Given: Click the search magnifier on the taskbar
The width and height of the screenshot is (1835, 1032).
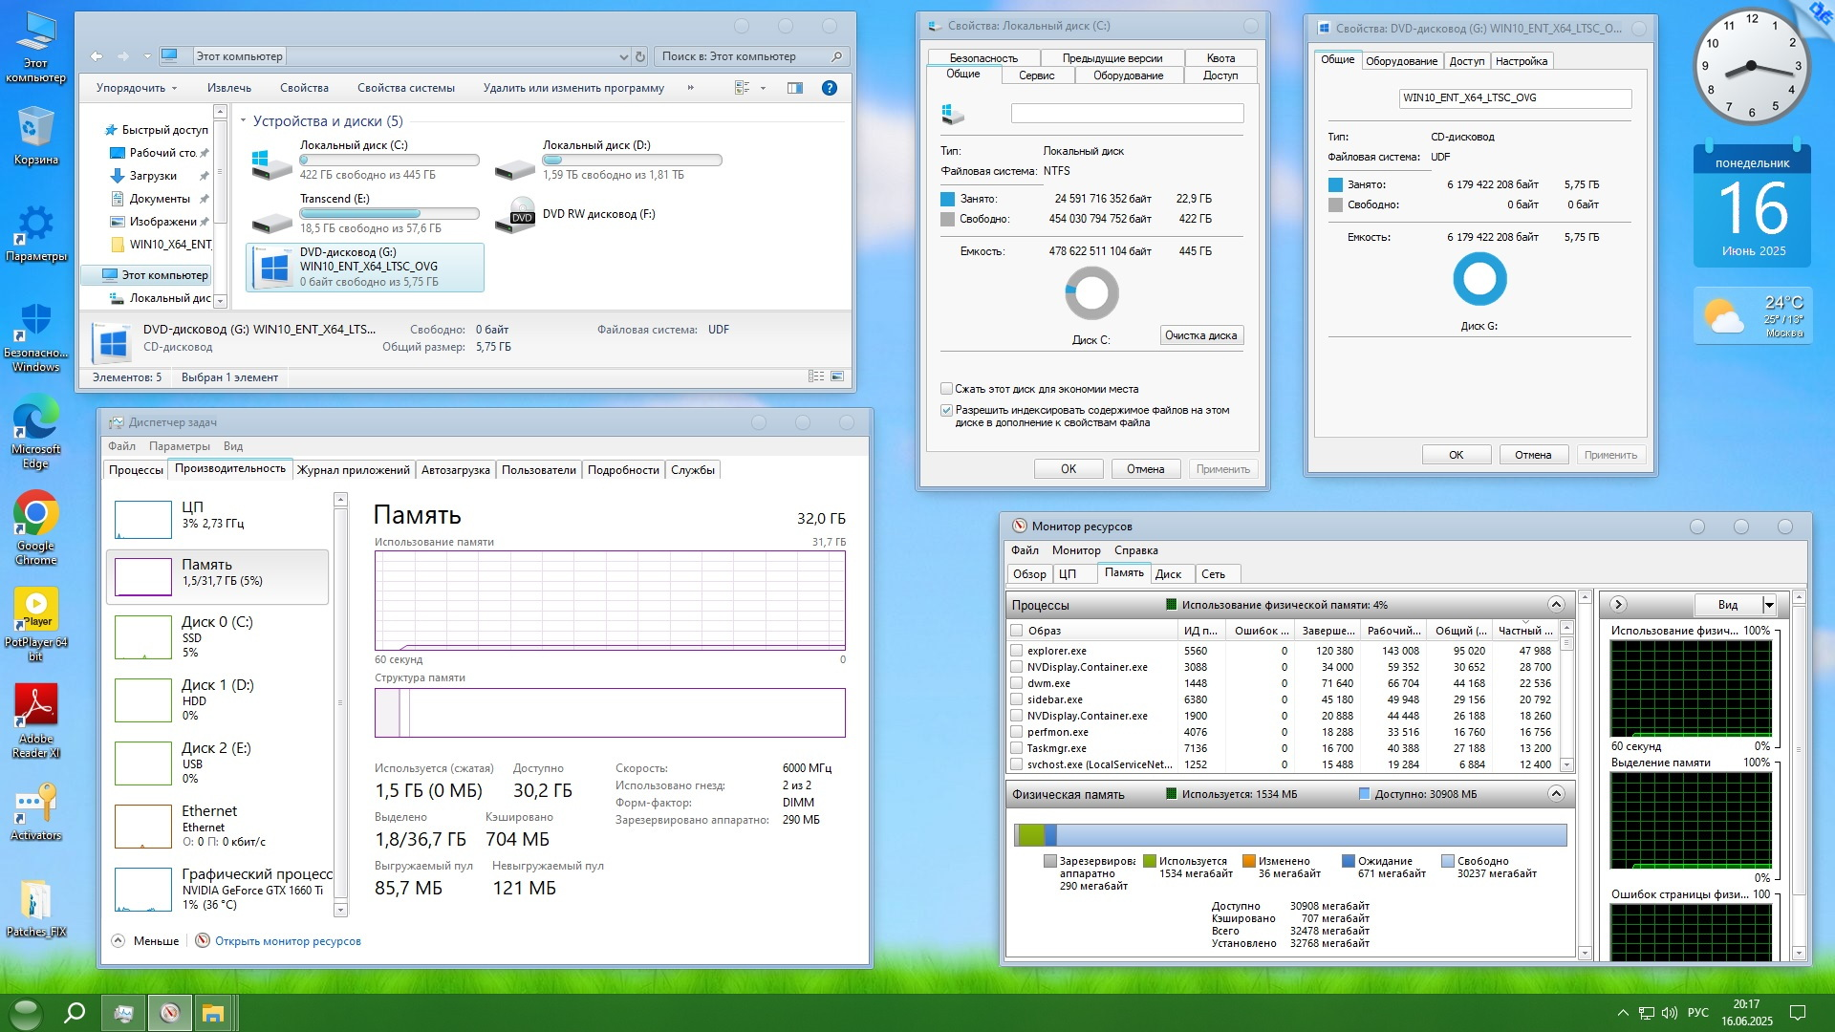Looking at the screenshot, I should [x=75, y=1013].
